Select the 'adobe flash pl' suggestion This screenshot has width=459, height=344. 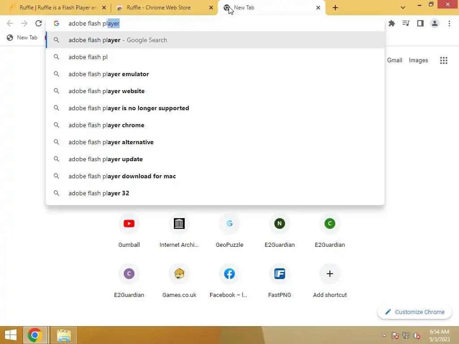pyautogui.click(x=215, y=57)
